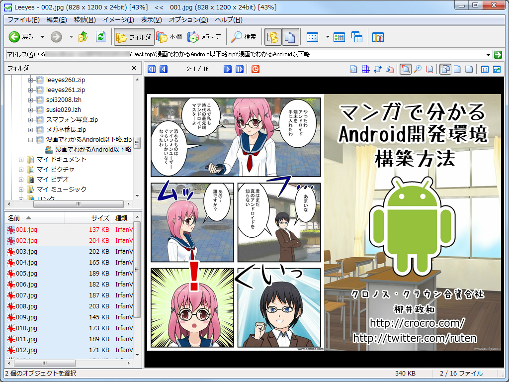509x382 pixels.
Task: Open the イメージ(I) menu
Action: (x=118, y=20)
